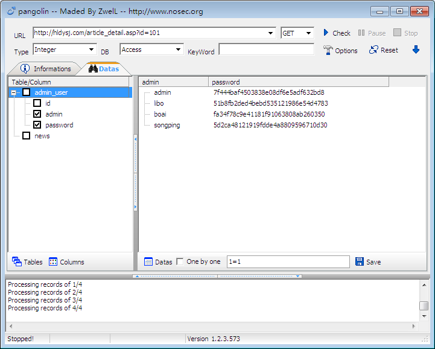The height and width of the screenshot is (349, 435).
Task: Click the Version 1.2.3.573 status text
Action: (214, 339)
